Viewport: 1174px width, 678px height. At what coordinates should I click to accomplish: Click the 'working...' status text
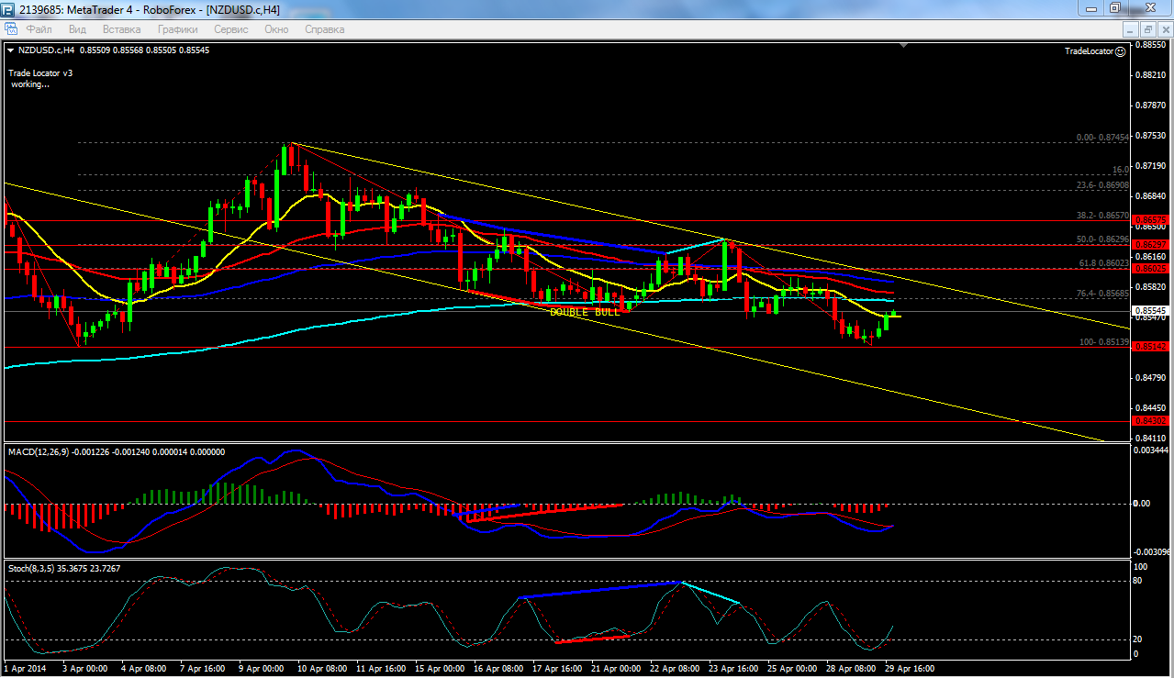[x=30, y=83]
